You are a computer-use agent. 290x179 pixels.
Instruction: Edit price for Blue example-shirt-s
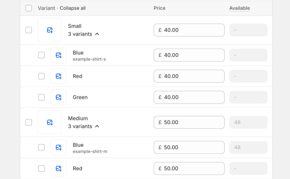click(189, 55)
